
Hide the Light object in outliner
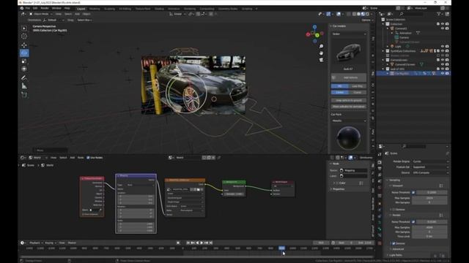443,47
